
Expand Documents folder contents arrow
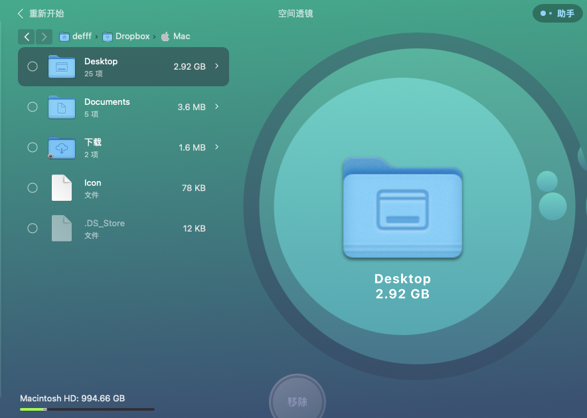click(x=217, y=107)
